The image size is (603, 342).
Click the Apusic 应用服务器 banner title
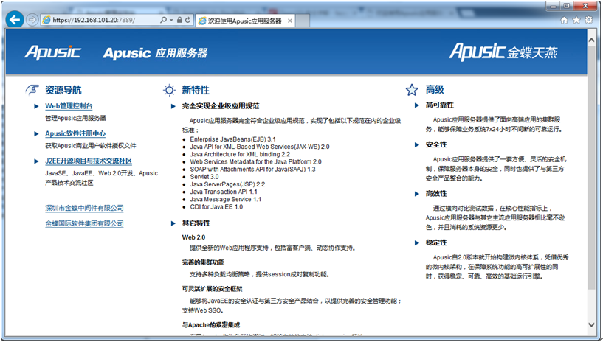[156, 52]
